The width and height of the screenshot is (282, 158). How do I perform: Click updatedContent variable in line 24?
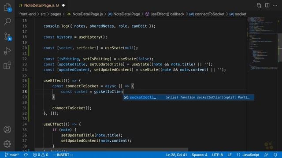click(74, 70)
